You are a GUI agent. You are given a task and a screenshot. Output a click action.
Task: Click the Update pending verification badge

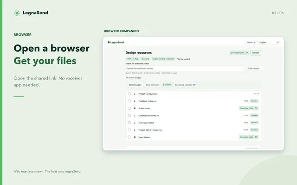point(163,59)
